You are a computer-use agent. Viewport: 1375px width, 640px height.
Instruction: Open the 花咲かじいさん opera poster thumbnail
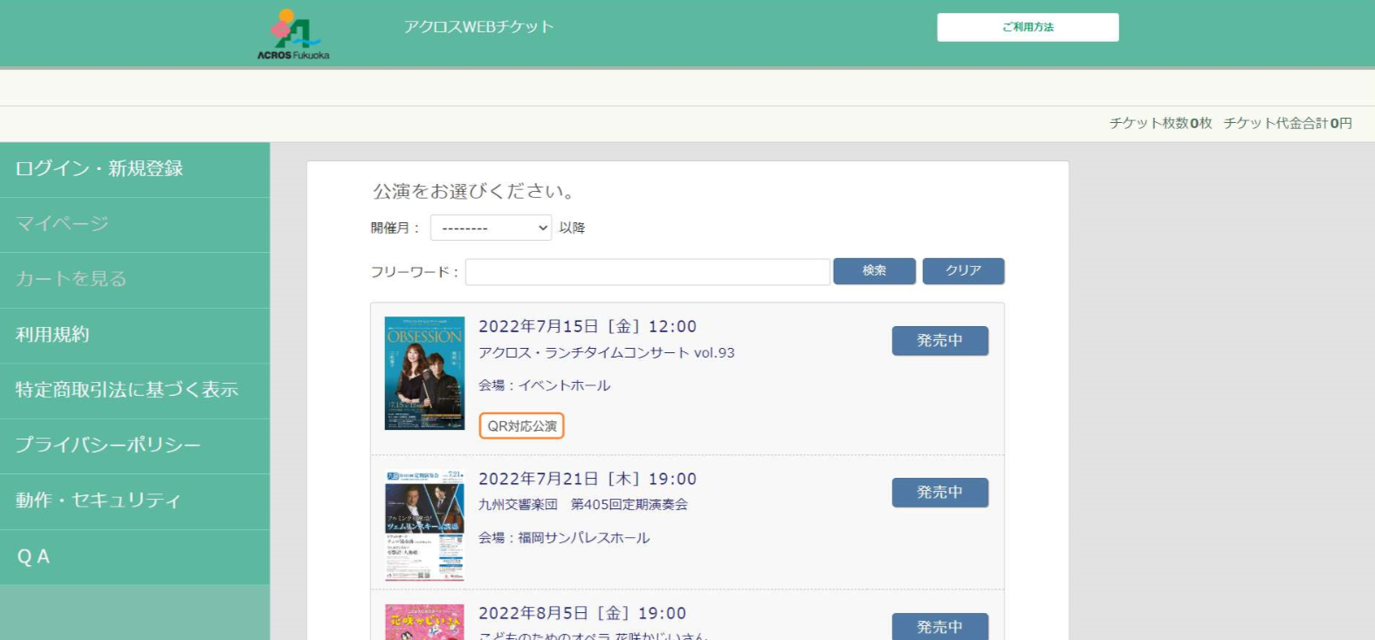click(x=424, y=623)
